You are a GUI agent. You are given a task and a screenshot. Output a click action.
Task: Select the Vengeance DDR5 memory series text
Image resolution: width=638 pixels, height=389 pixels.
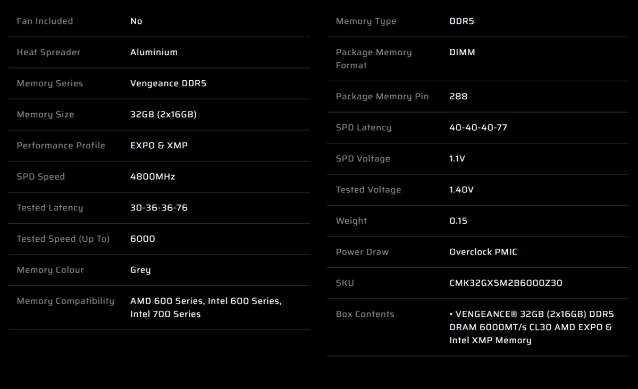168,83
